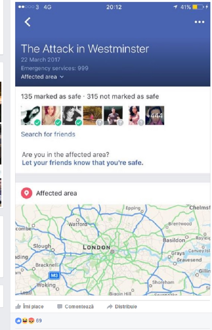Select the +444 more friends thumbnail
The height and width of the screenshot is (330, 212).
(155, 116)
